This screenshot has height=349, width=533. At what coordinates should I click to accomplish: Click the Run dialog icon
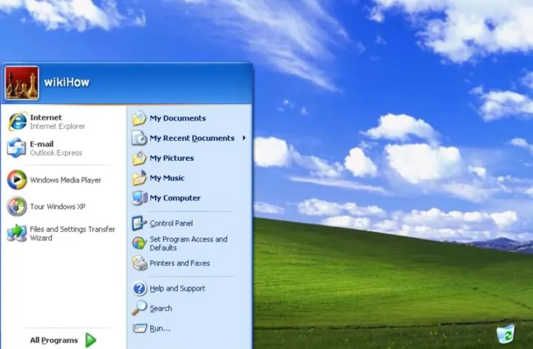[140, 328]
